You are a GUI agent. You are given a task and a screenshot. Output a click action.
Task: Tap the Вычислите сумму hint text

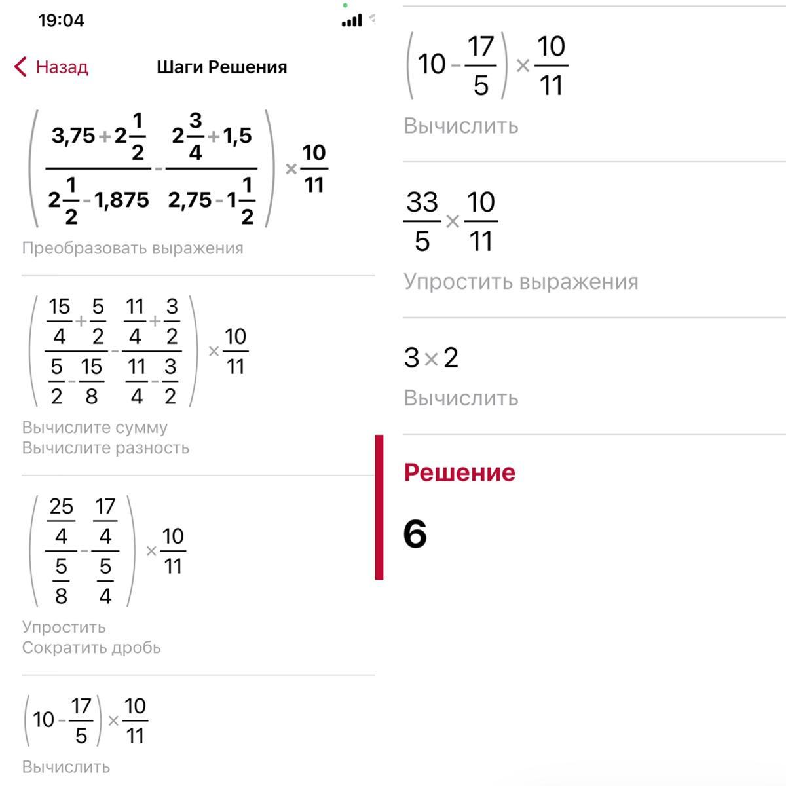click(95, 428)
